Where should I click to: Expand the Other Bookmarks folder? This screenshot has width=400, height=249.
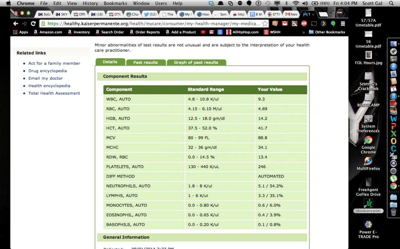[x=327, y=32]
